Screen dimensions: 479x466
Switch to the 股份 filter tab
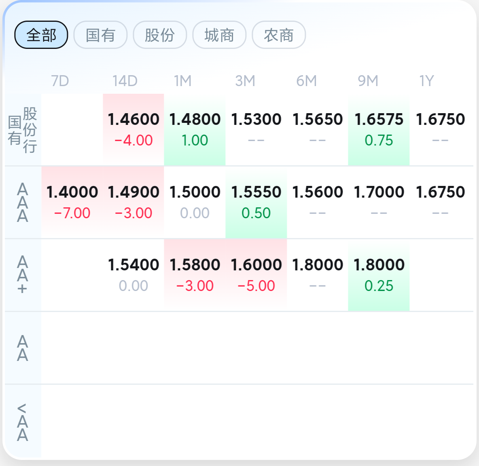coord(160,35)
